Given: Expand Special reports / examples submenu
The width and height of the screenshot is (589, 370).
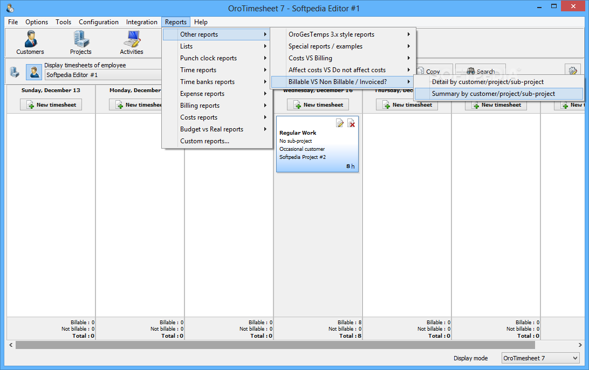Looking at the screenshot, I should pos(343,46).
